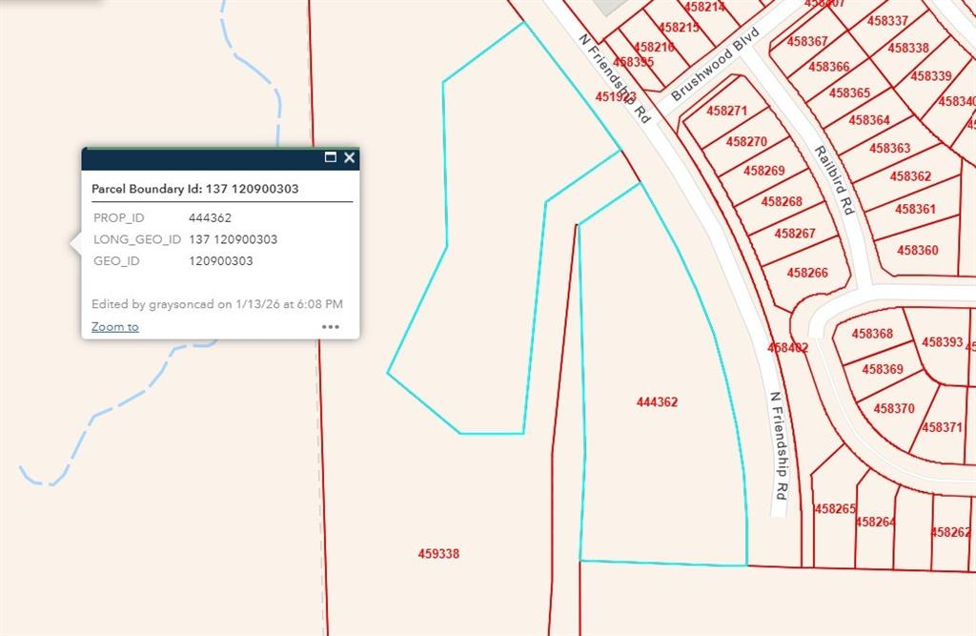Maximize the parcel info popup
The image size is (976, 636).
tap(331, 157)
